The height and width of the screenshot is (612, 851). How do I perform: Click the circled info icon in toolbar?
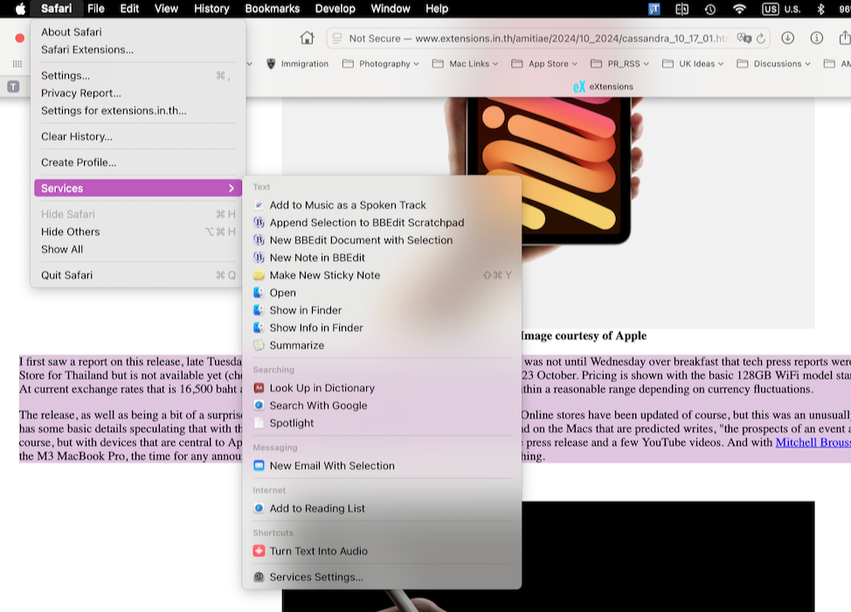816,38
